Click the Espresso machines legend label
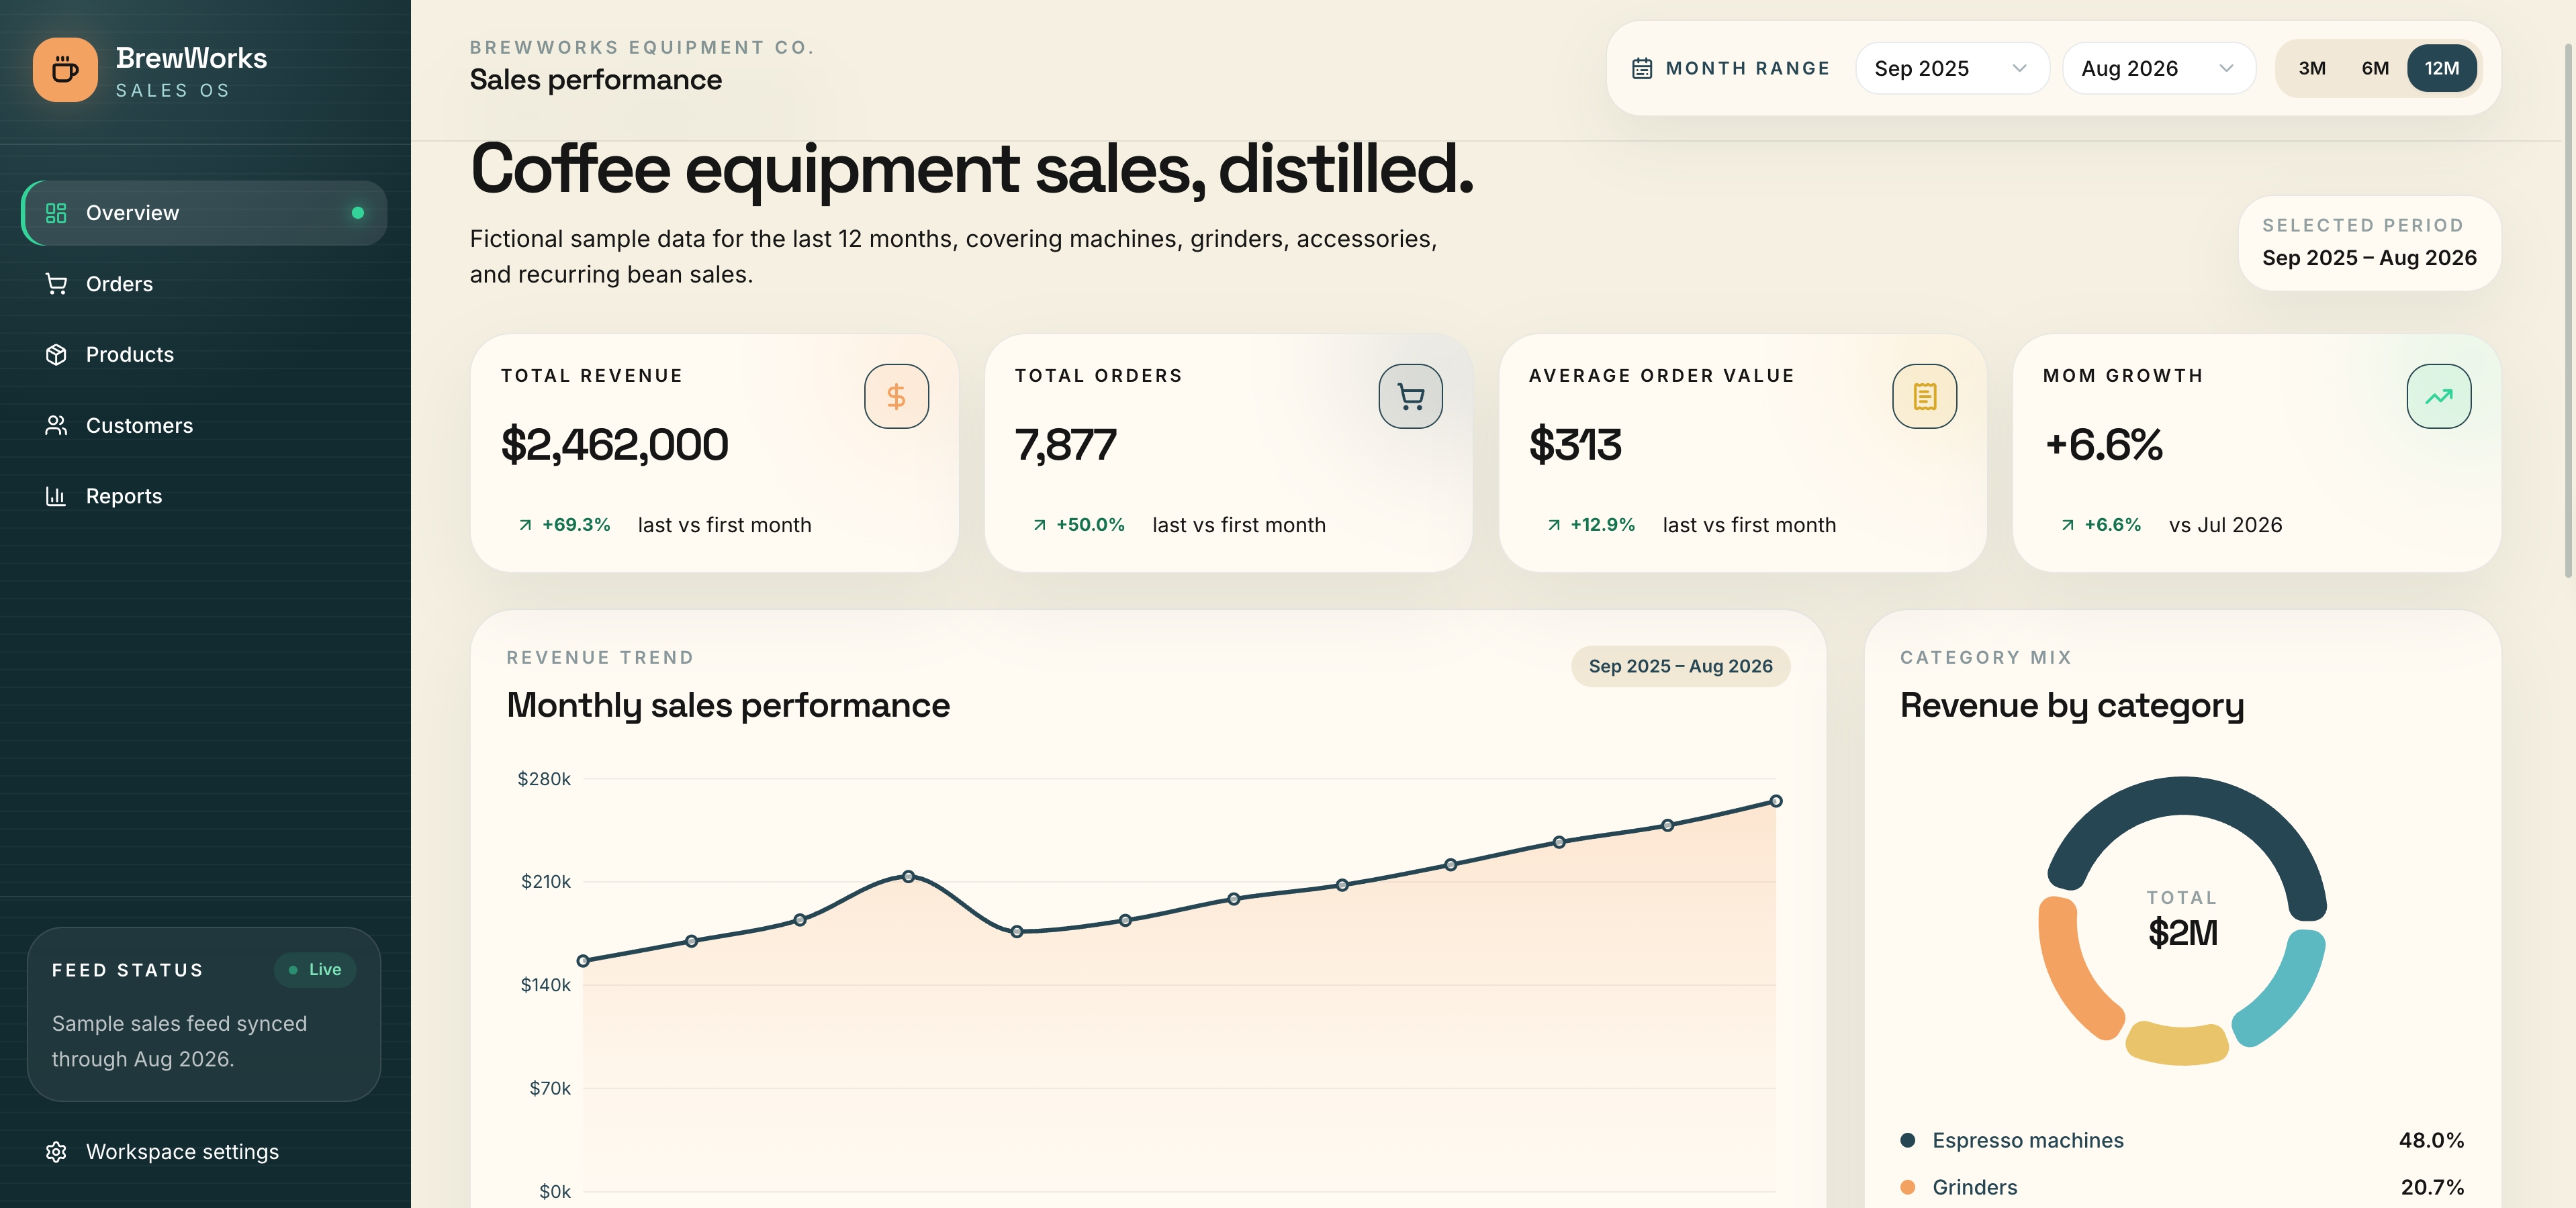This screenshot has width=2576, height=1208. click(2028, 1140)
